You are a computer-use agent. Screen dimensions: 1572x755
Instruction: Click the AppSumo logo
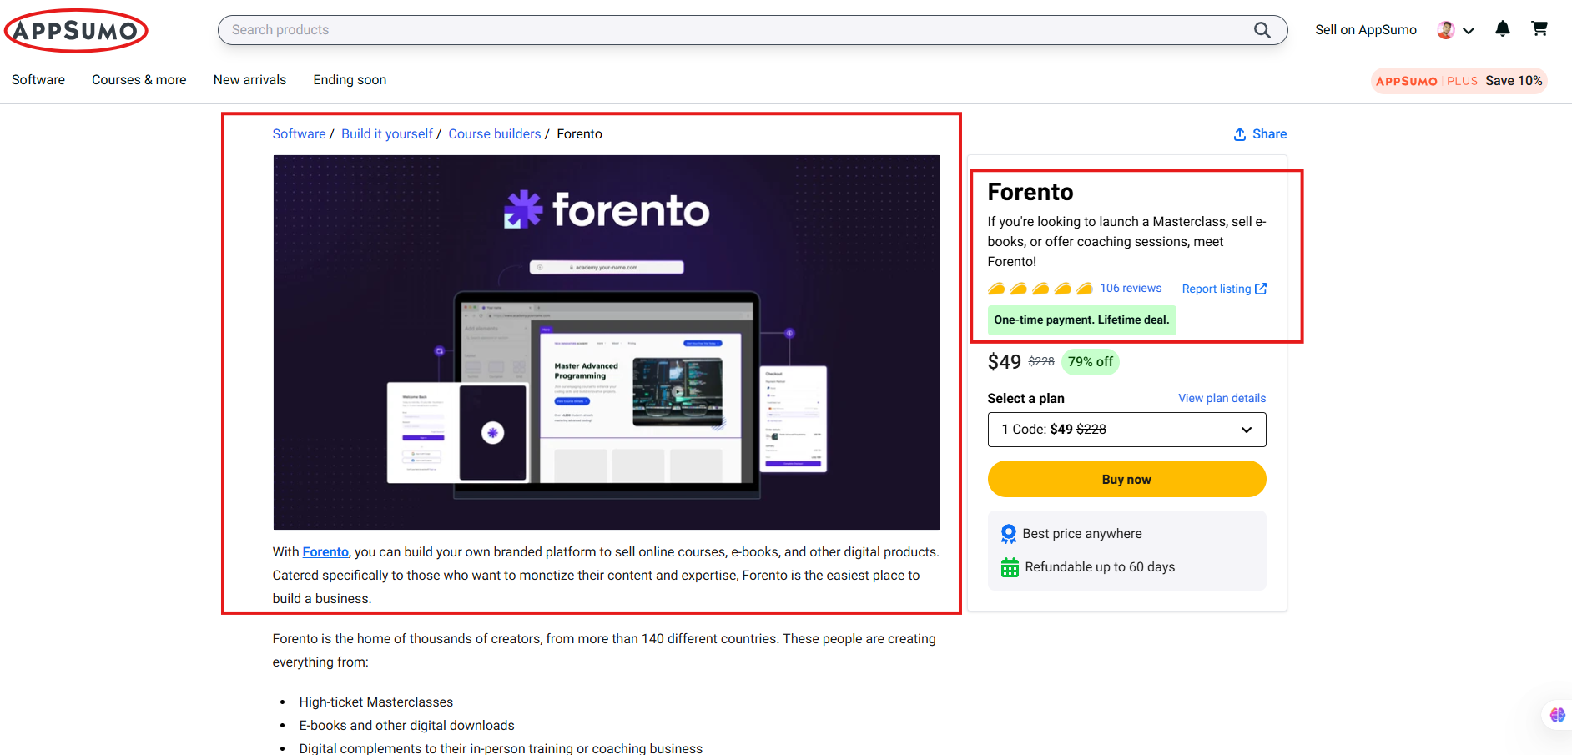76,31
